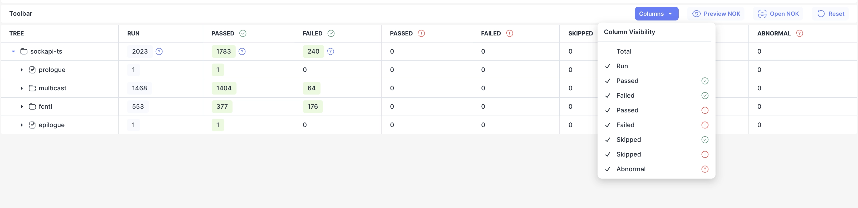Expand the fcntl tree item
This screenshot has width=858, height=208.
click(x=22, y=106)
